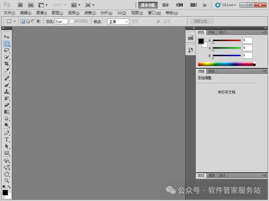
Task: Switch to the 蒙版 tab
Action: click(212, 71)
